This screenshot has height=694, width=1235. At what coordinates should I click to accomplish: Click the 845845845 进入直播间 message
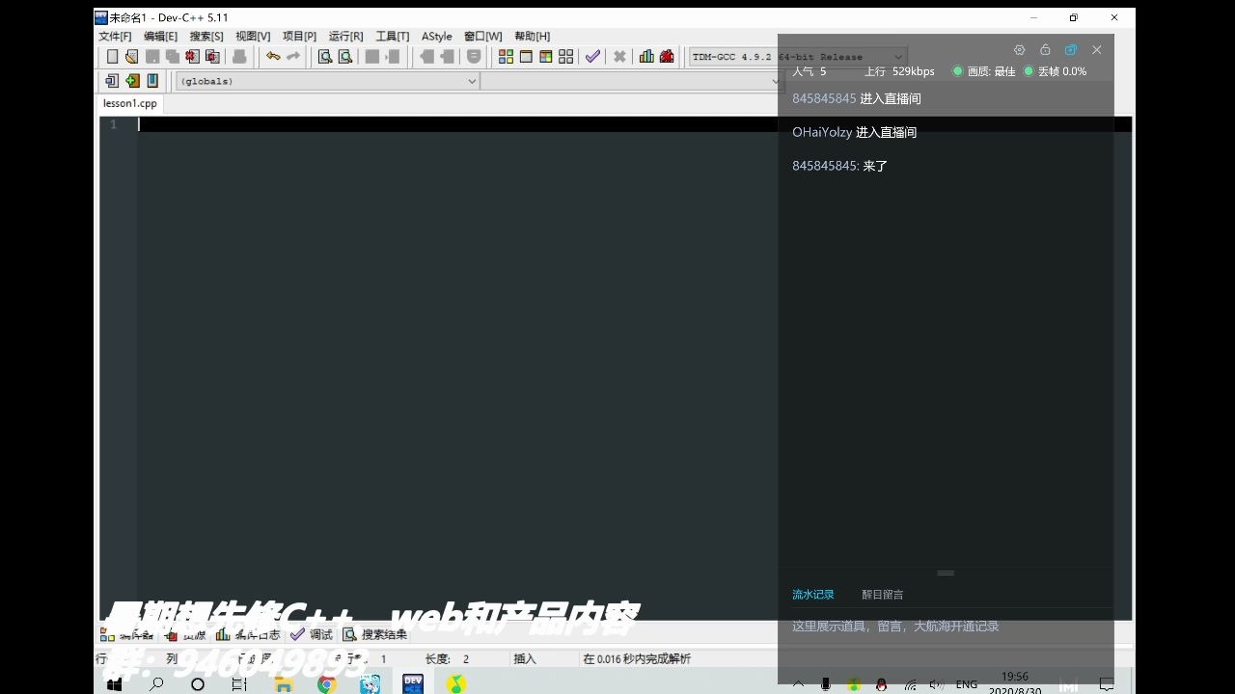[x=856, y=98]
